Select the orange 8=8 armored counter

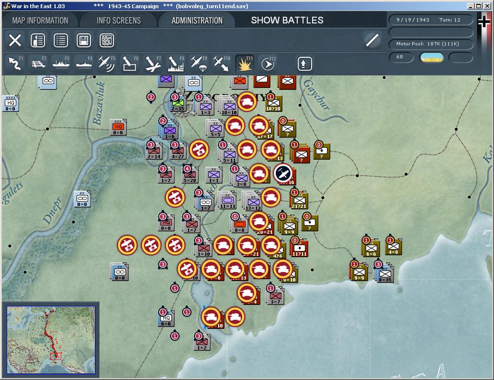click(240, 225)
